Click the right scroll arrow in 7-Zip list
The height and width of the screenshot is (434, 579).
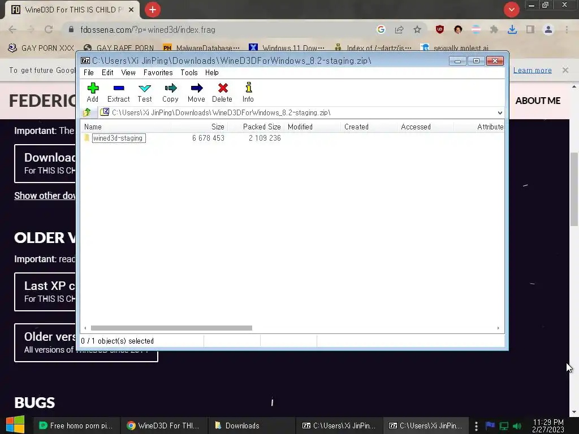point(498,328)
